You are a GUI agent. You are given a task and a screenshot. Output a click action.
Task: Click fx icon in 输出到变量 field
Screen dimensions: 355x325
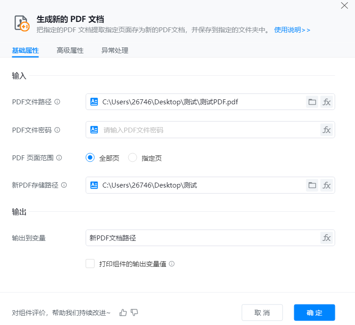[327, 238]
